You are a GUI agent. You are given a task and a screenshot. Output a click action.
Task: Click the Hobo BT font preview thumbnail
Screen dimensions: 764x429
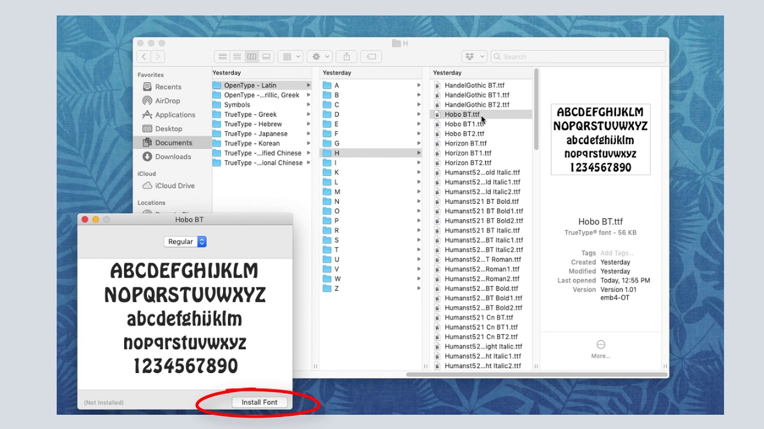(x=600, y=139)
